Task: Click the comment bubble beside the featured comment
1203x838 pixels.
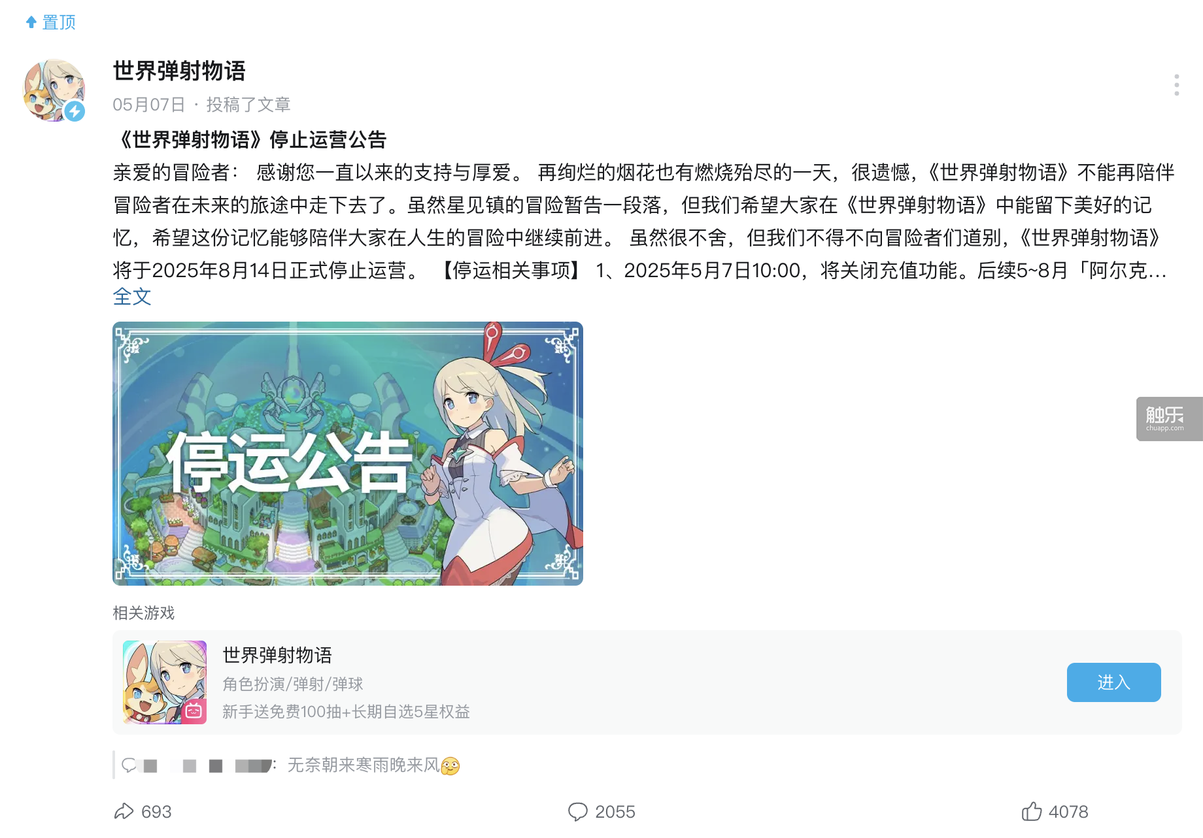Action: [x=129, y=765]
